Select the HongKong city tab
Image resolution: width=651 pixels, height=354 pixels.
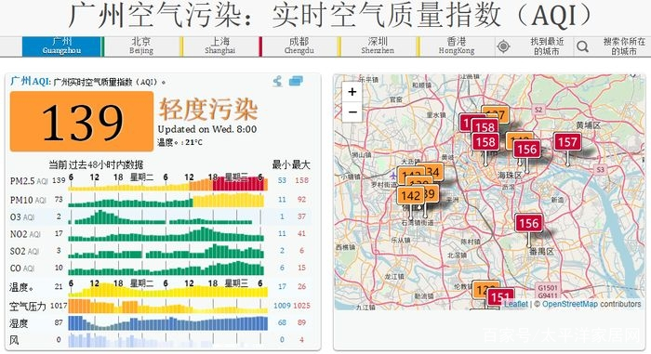pos(457,46)
